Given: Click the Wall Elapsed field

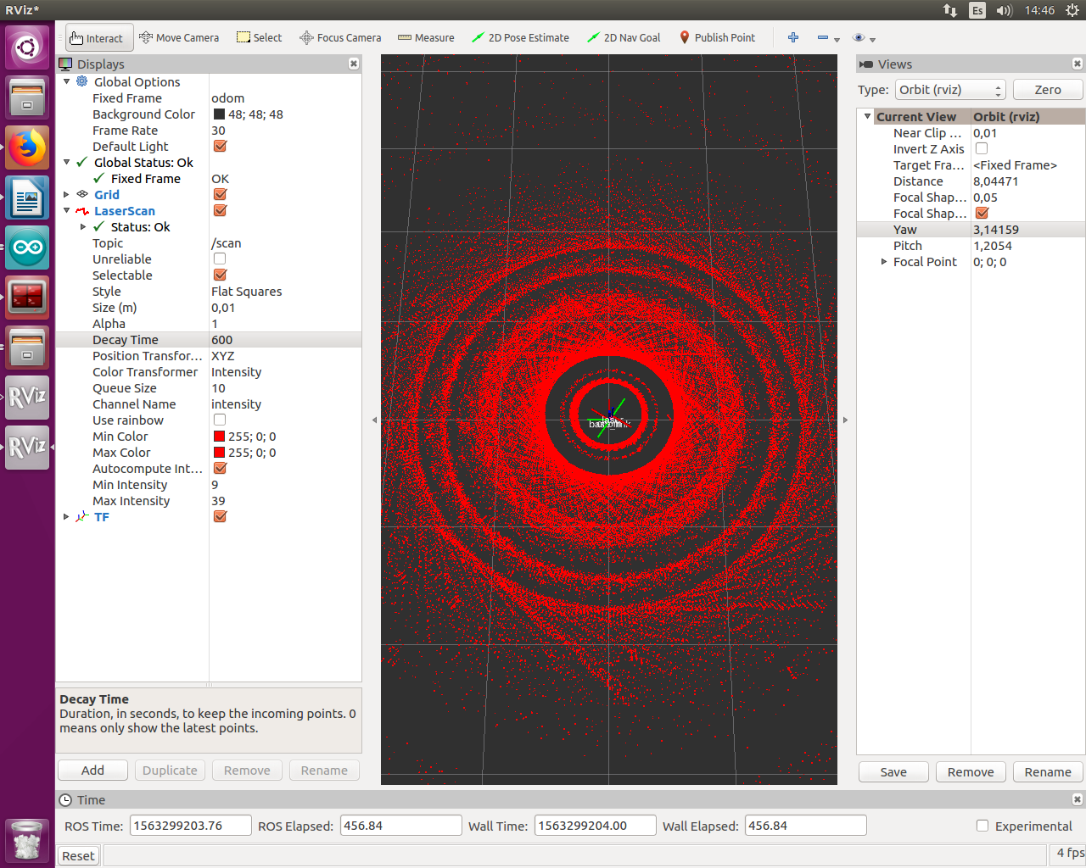Looking at the screenshot, I should [x=806, y=826].
